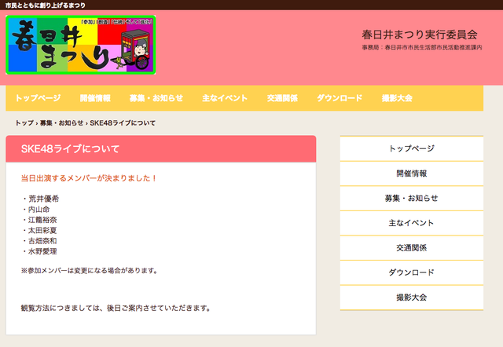503x347 pixels.
Task: Open トップページ in the yellow navigation bar
Action: 38,98
